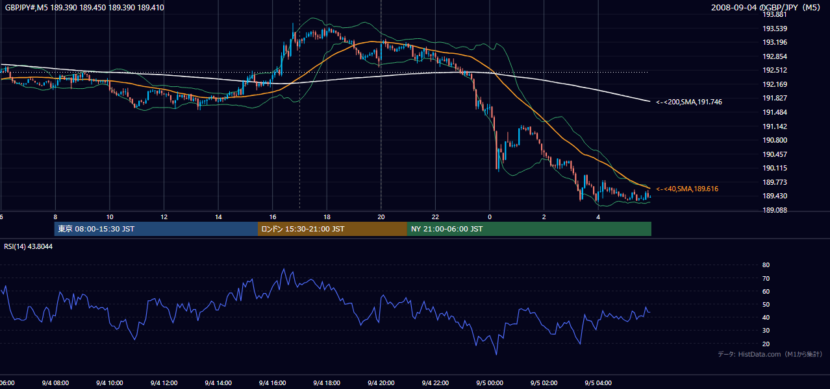Click the RSI scale value 40
This screenshot has width=830, height=389.
coord(766,317)
